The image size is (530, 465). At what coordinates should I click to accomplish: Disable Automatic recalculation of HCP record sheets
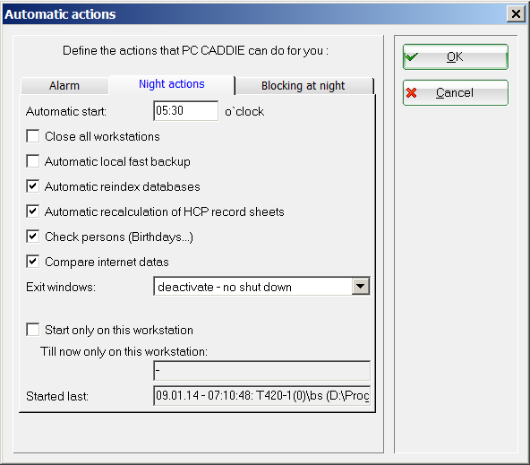click(x=33, y=211)
